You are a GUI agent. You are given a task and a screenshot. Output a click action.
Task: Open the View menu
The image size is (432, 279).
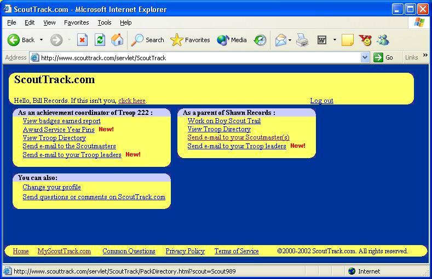click(49, 22)
